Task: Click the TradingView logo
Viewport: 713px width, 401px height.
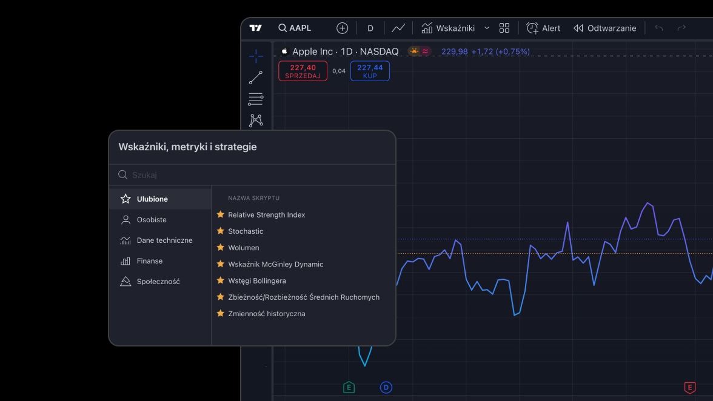Action: click(255, 27)
